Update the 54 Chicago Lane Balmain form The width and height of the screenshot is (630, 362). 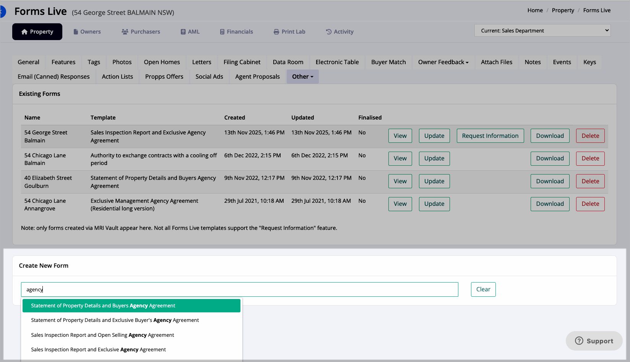click(434, 158)
